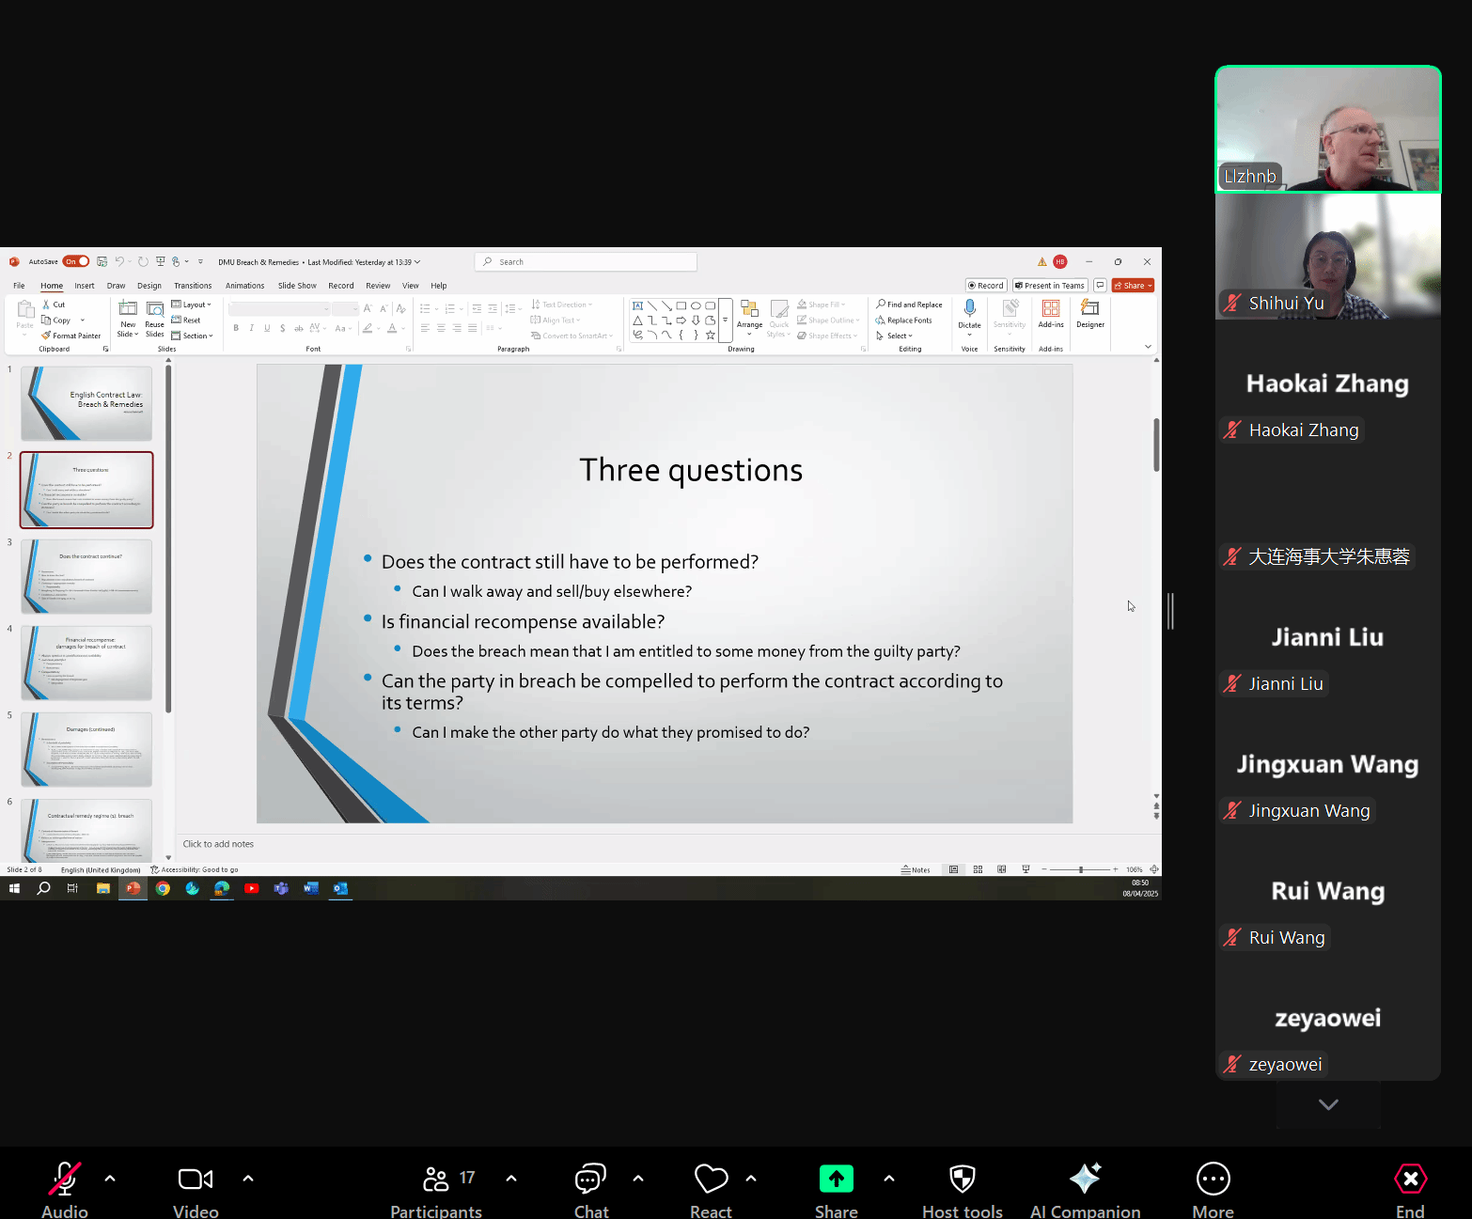Click the Dictate microphone in ribbon
1472x1219 pixels.
969,314
